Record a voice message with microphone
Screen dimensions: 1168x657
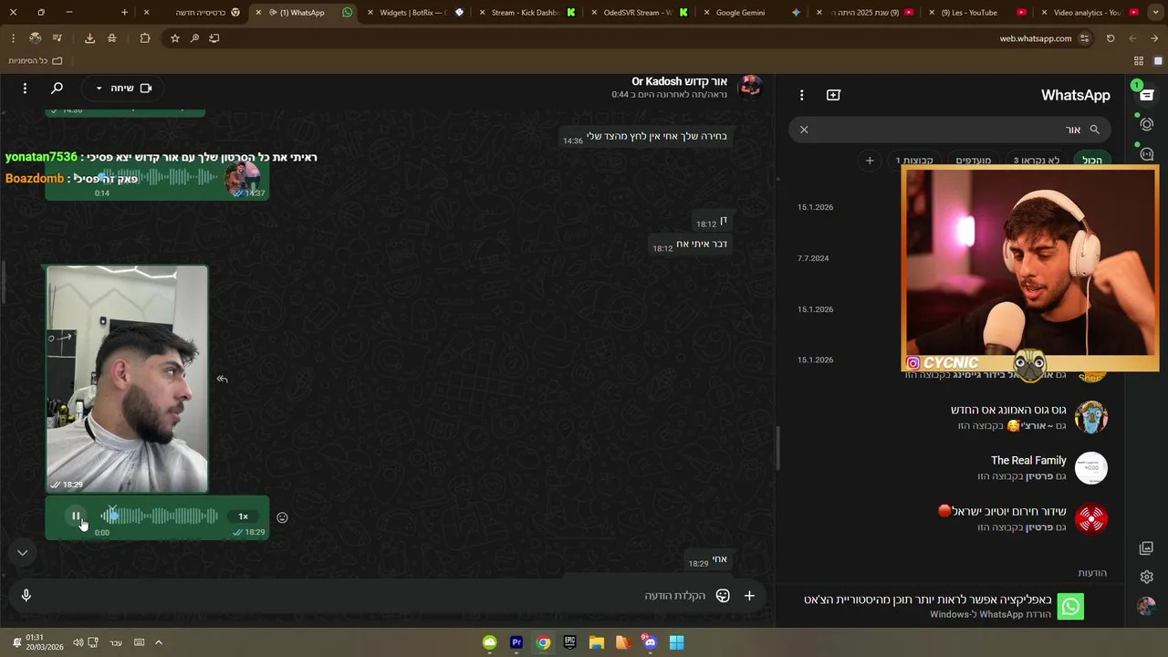coord(26,595)
